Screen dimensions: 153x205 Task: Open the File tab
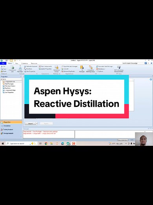(x=3, y=63)
